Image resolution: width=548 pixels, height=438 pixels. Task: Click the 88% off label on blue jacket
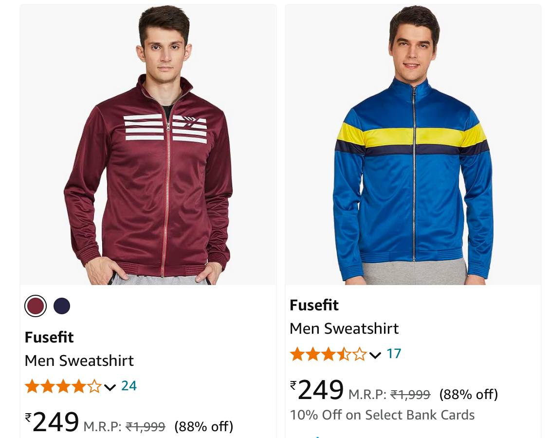tap(468, 394)
